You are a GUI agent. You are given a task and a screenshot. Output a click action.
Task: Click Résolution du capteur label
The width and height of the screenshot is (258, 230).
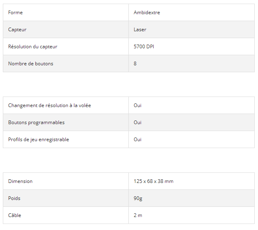point(33,47)
